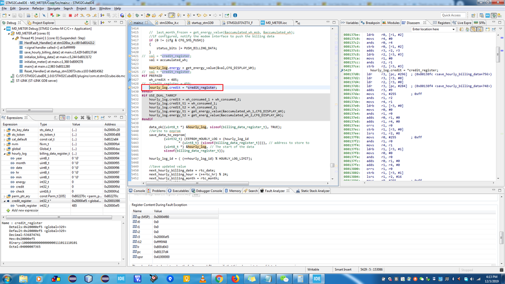Open the Refactor menu
This screenshot has height=284, width=505.
pyautogui.click(x=38, y=9)
